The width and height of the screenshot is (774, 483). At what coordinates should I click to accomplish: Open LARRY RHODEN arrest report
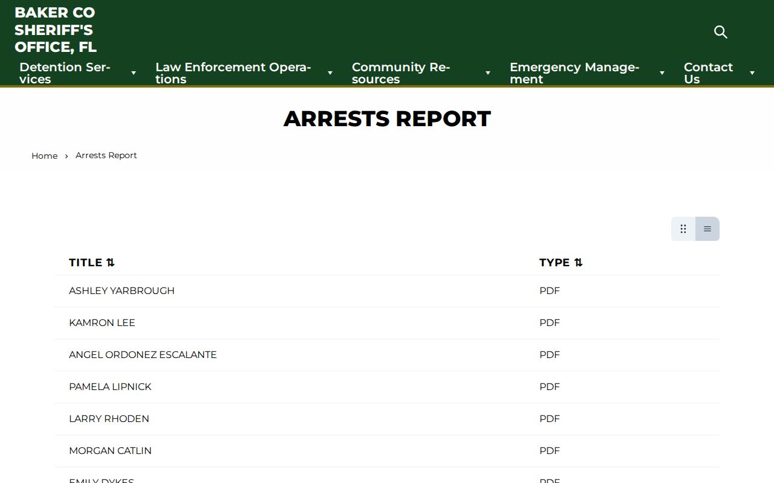pyautogui.click(x=109, y=418)
